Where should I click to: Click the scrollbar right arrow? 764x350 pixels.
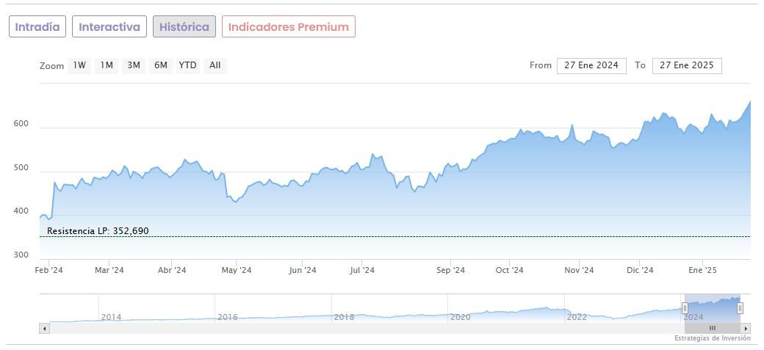pyautogui.click(x=746, y=328)
